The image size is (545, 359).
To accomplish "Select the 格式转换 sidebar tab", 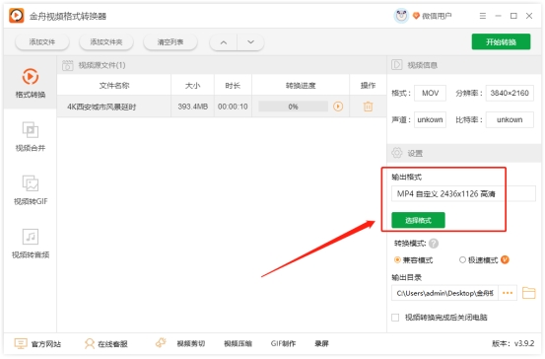I will pyautogui.click(x=31, y=83).
